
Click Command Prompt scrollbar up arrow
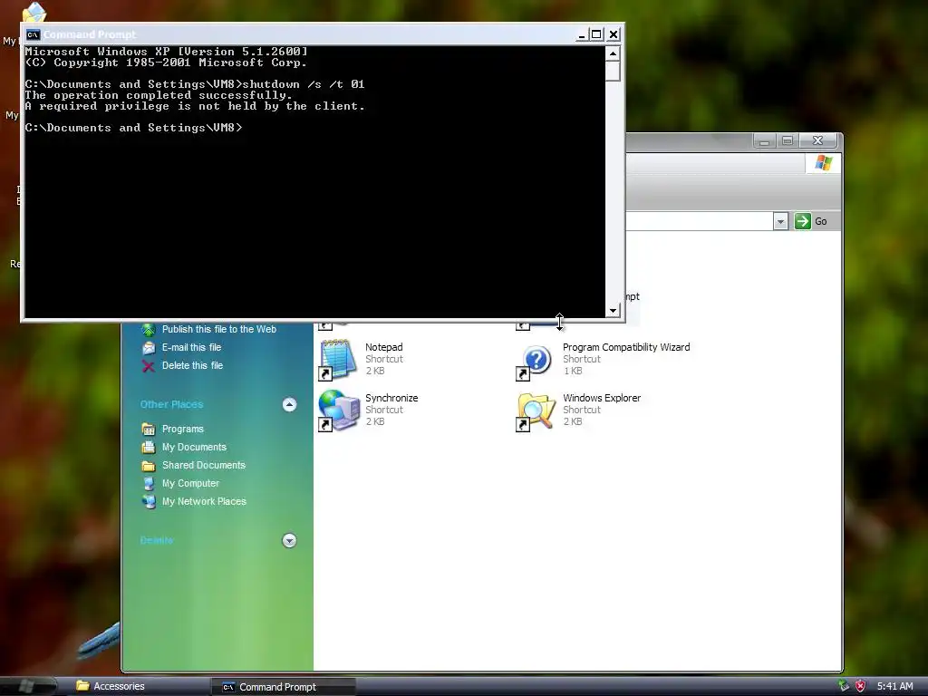tap(614, 53)
